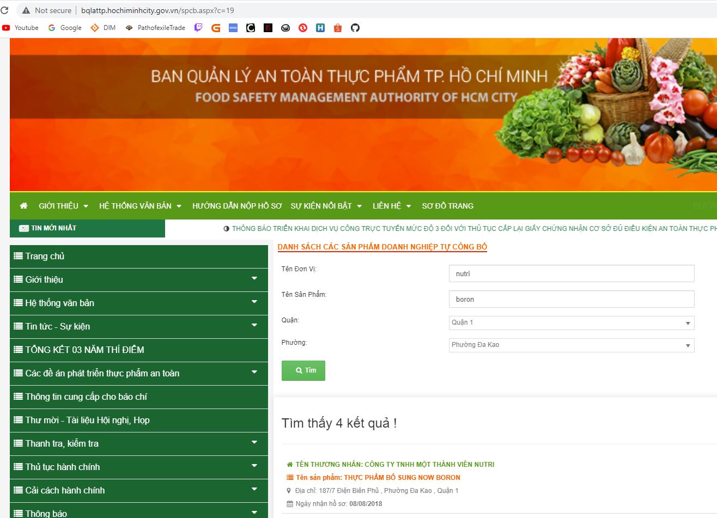Open HƯỚNG DẪN NỘP HỒ SƠ menu item
This screenshot has width=717, height=518.
pyautogui.click(x=237, y=206)
